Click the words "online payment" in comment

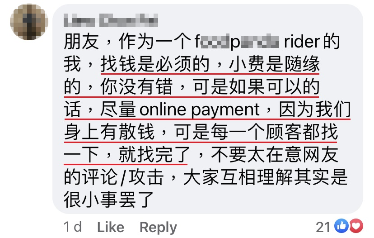tap(199, 109)
